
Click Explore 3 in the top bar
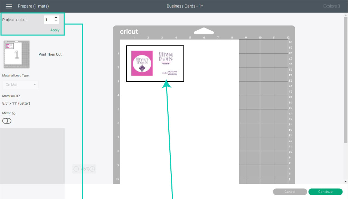(331, 6)
